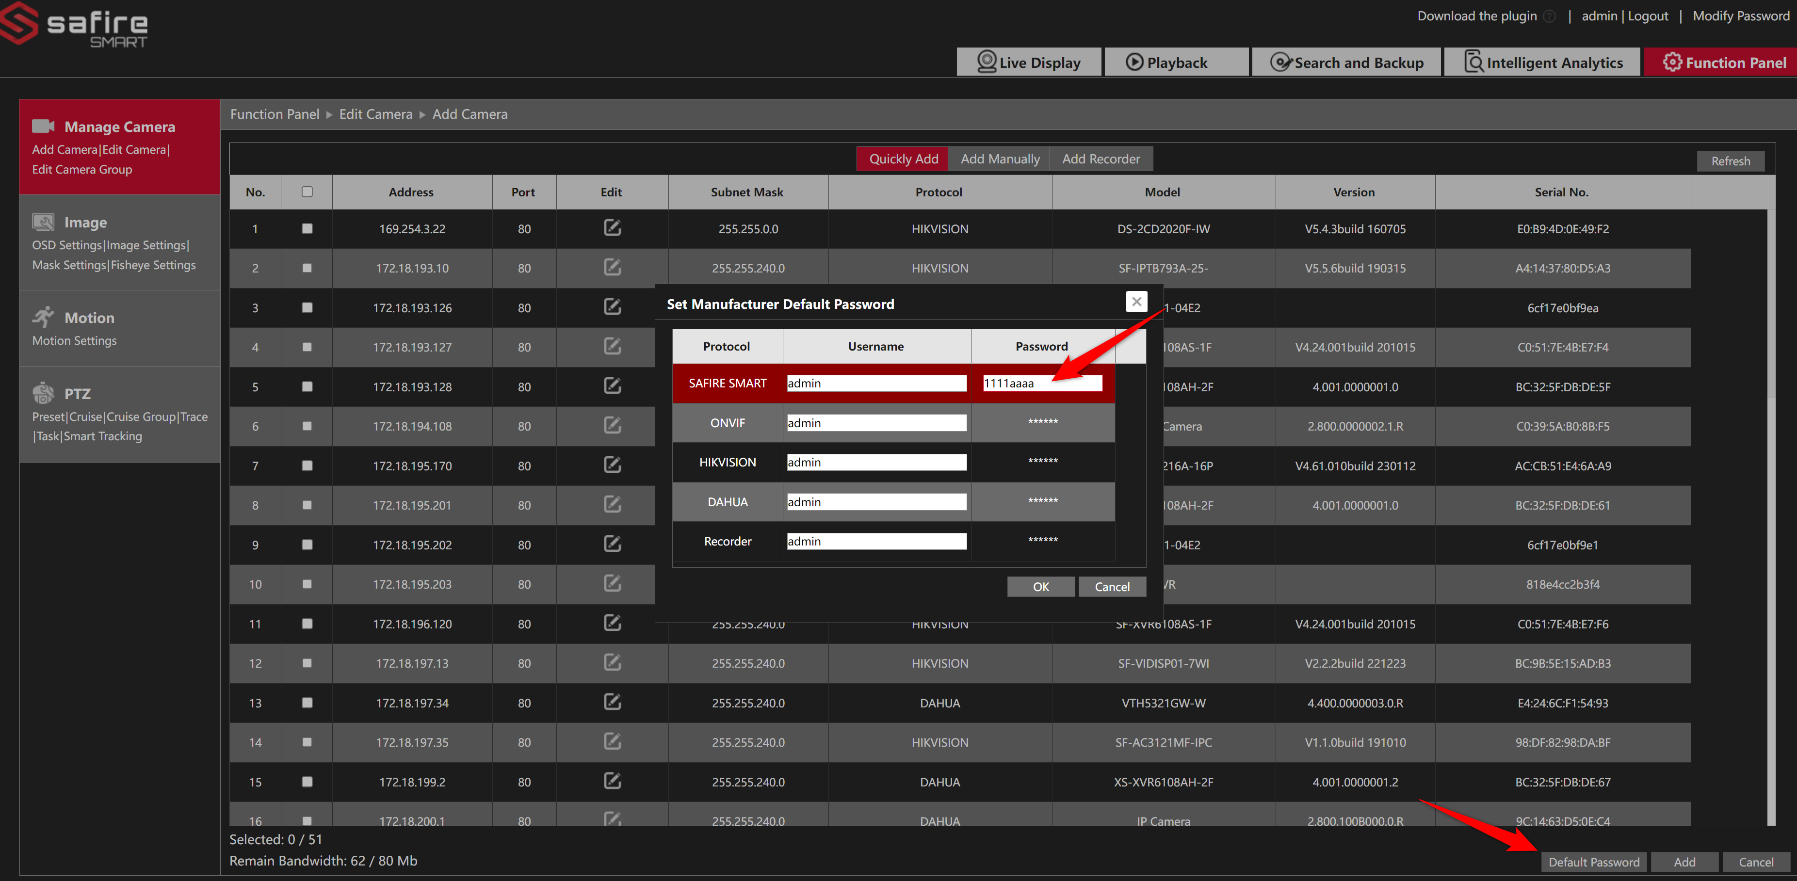Click help icon beside Download the plugin

pyautogui.click(x=1549, y=16)
